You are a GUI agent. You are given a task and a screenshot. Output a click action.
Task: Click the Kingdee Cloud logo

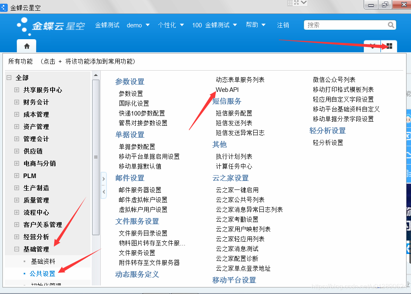51,26
